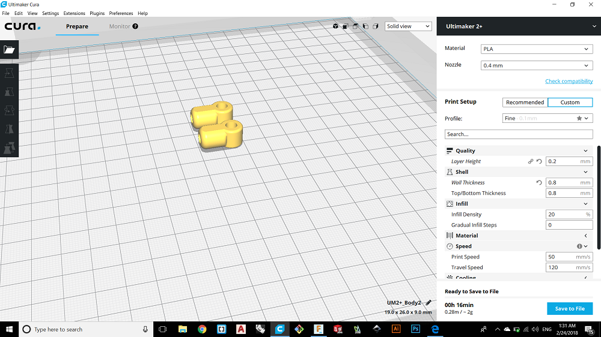This screenshot has height=337, width=601.
Task: Switch camera to front view cube
Action: (x=346, y=26)
